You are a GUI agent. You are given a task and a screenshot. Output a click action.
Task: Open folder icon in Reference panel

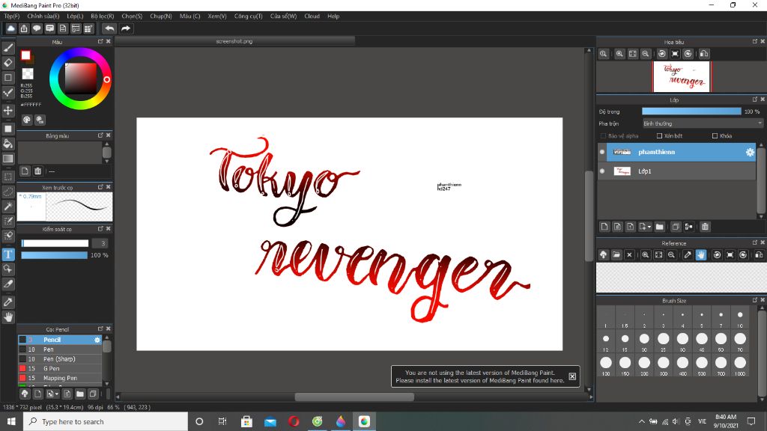(616, 254)
